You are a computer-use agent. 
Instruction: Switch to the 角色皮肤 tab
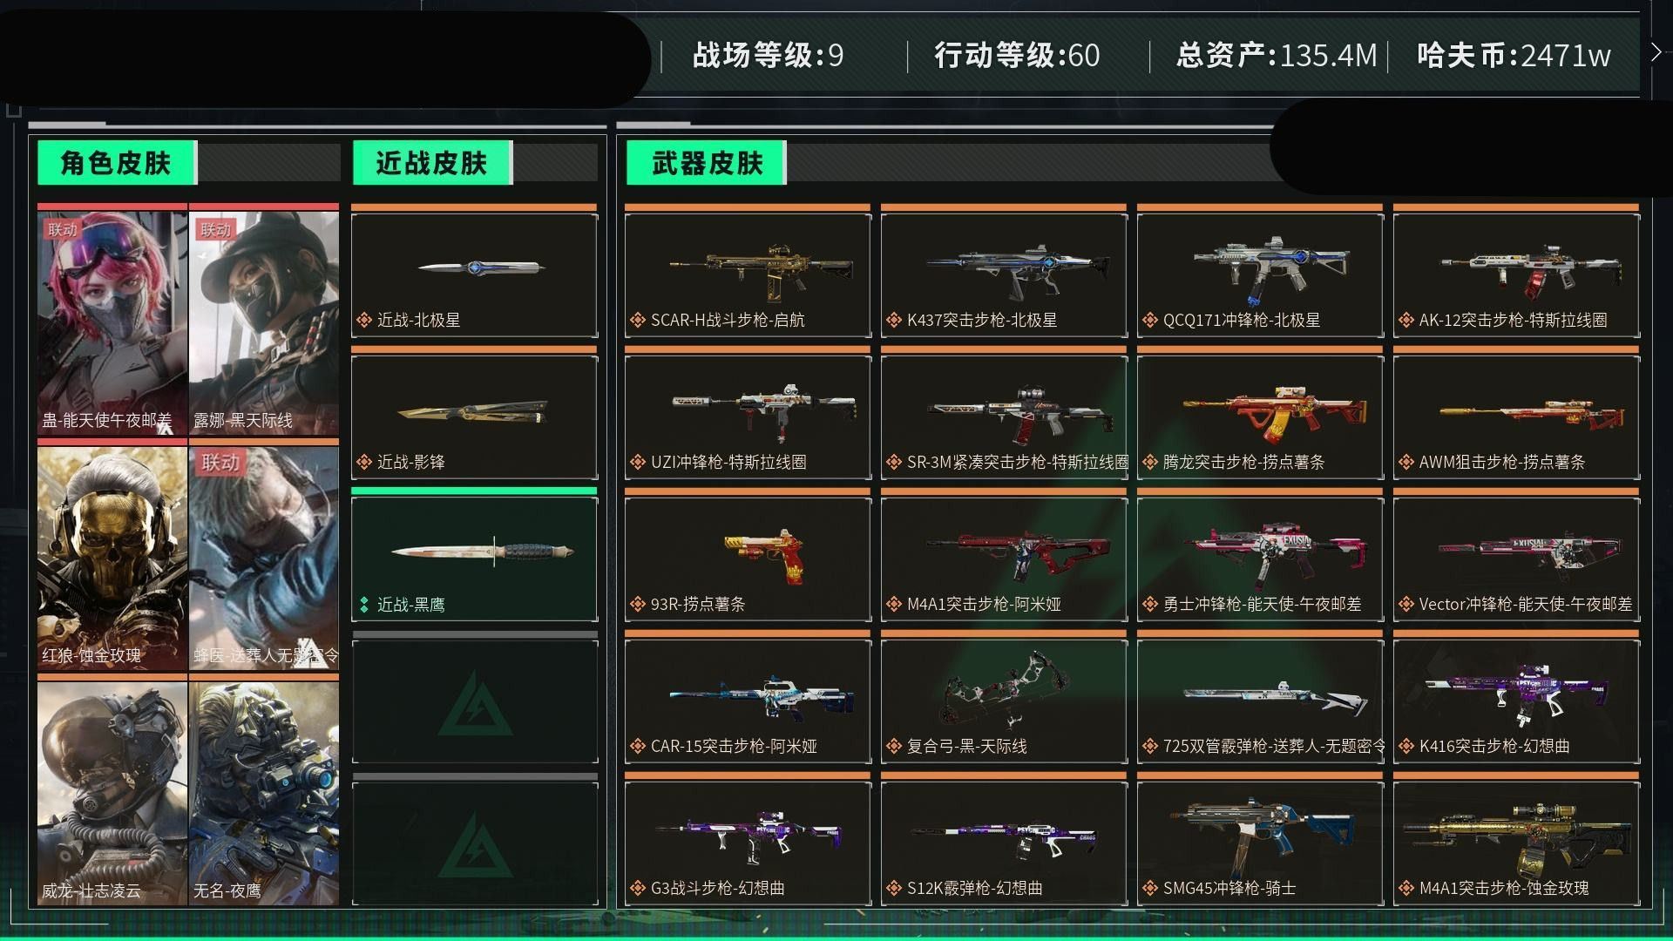coord(117,163)
